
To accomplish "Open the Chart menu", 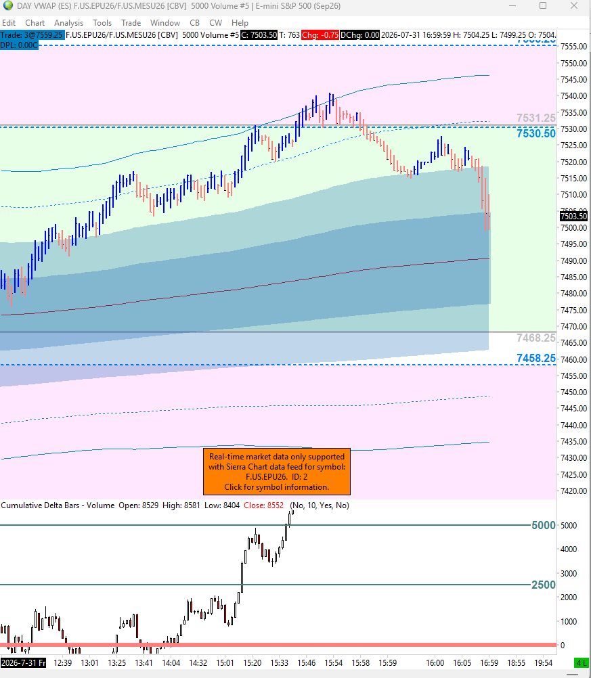I will click(35, 23).
